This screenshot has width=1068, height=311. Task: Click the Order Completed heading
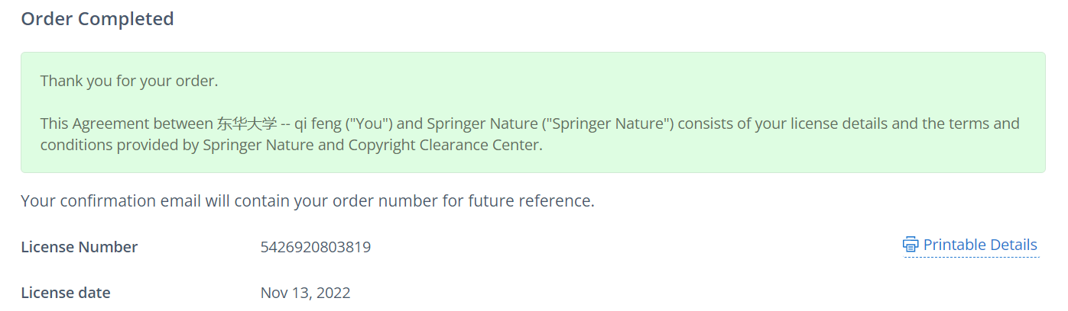click(97, 19)
